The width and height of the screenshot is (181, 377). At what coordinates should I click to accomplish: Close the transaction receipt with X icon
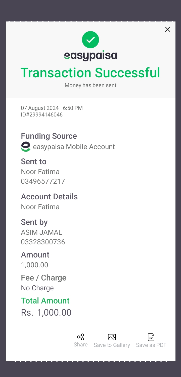coord(167,29)
